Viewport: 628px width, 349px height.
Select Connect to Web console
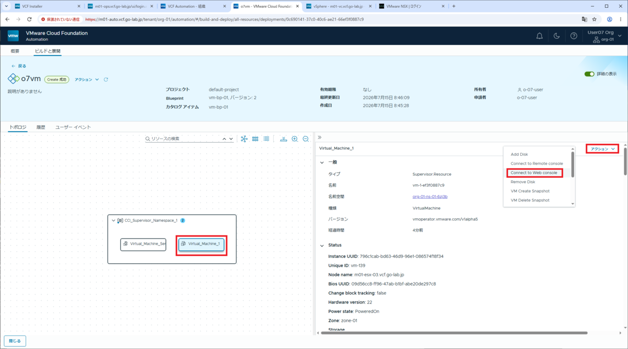pyautogui.click(x=534, y=173)
